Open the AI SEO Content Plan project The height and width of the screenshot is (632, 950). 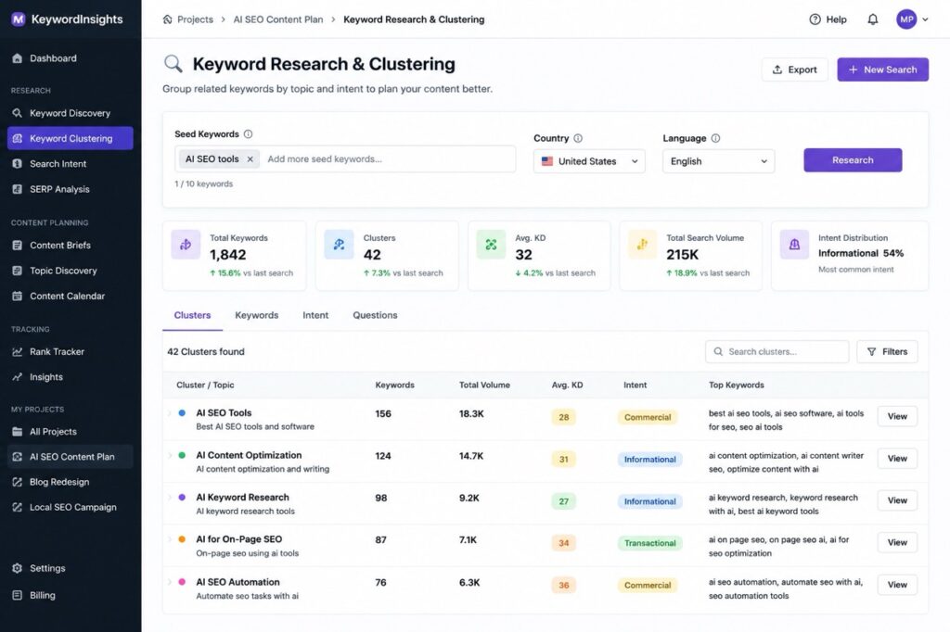pyautogui.click(x=71, y=457)
